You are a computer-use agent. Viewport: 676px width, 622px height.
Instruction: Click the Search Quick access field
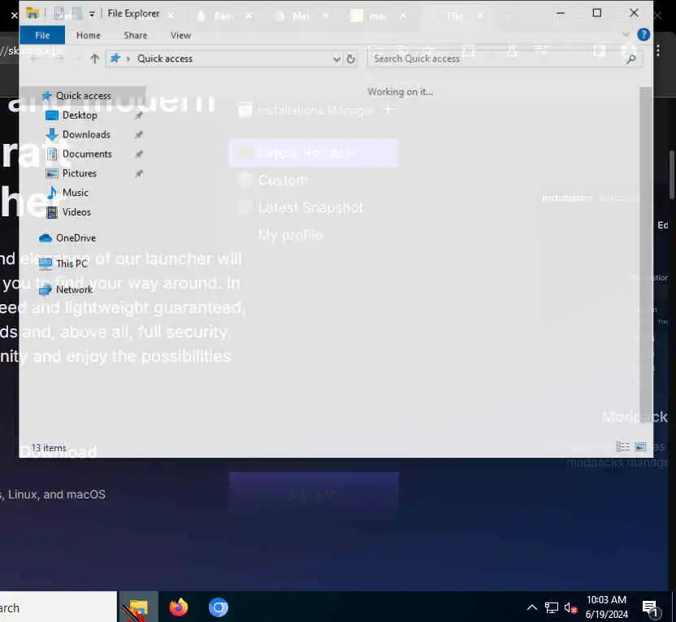(x=496, y=59)
